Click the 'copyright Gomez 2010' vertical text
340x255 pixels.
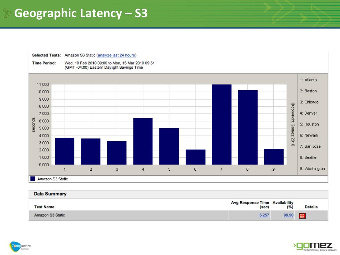click(x=293, y=124)
